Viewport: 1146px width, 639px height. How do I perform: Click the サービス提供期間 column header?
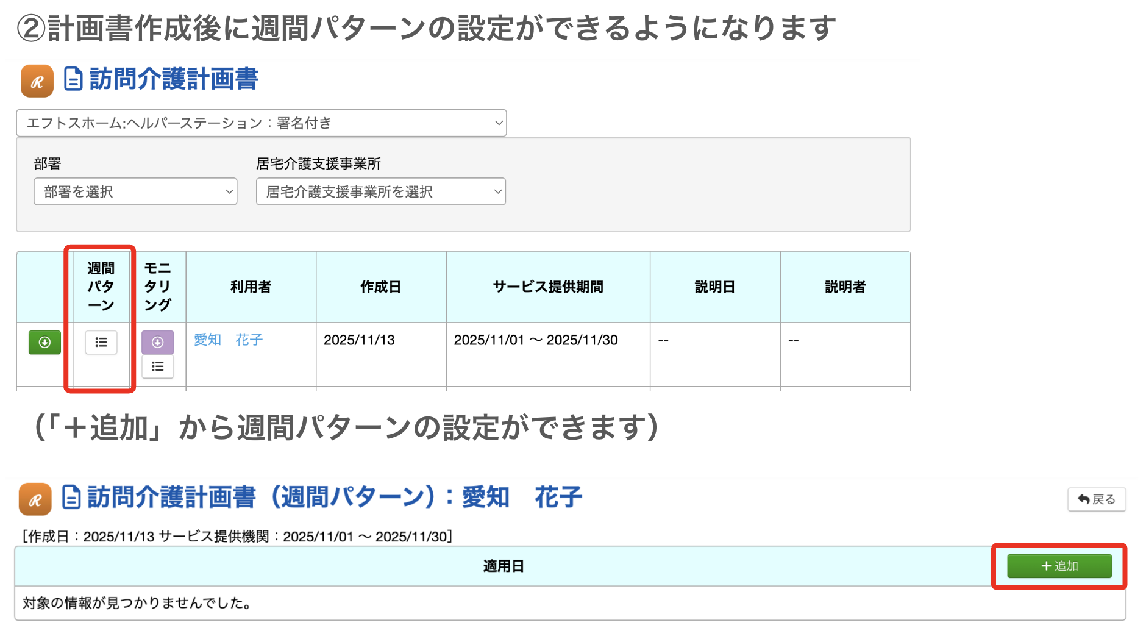pyautogui.click(x=547, y=287)
